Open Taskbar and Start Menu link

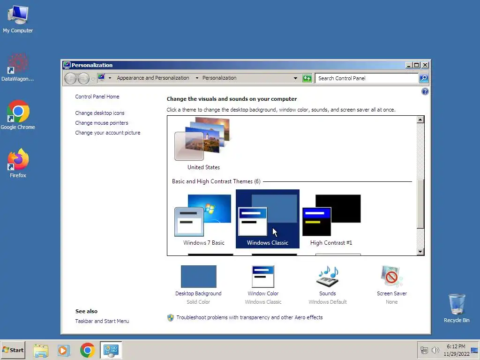(102, 321)
